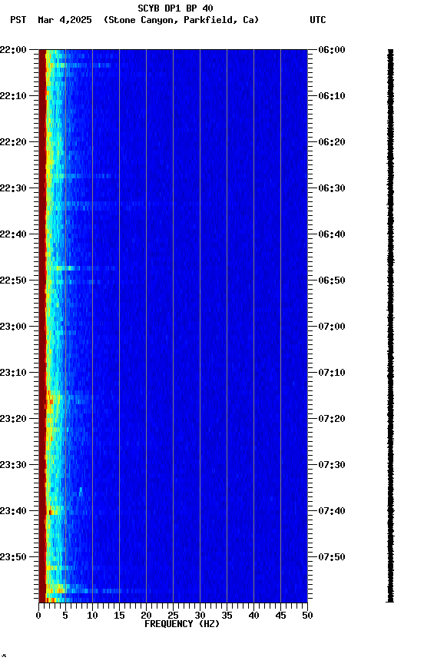Image resolution: width=424 pixels, height=664 pixels.
Task: Click the title text "SCYB DP1 BP 40"
Action: 175,8
